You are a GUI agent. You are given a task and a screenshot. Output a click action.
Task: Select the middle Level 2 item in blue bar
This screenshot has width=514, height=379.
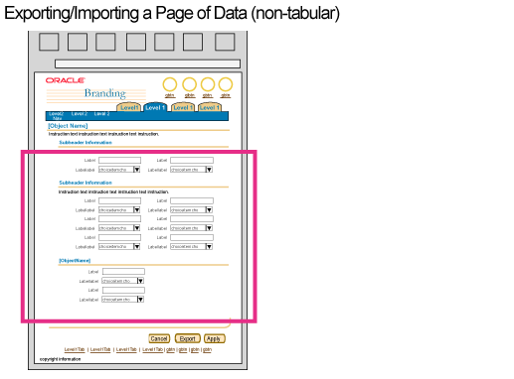[x=80, y=114]
